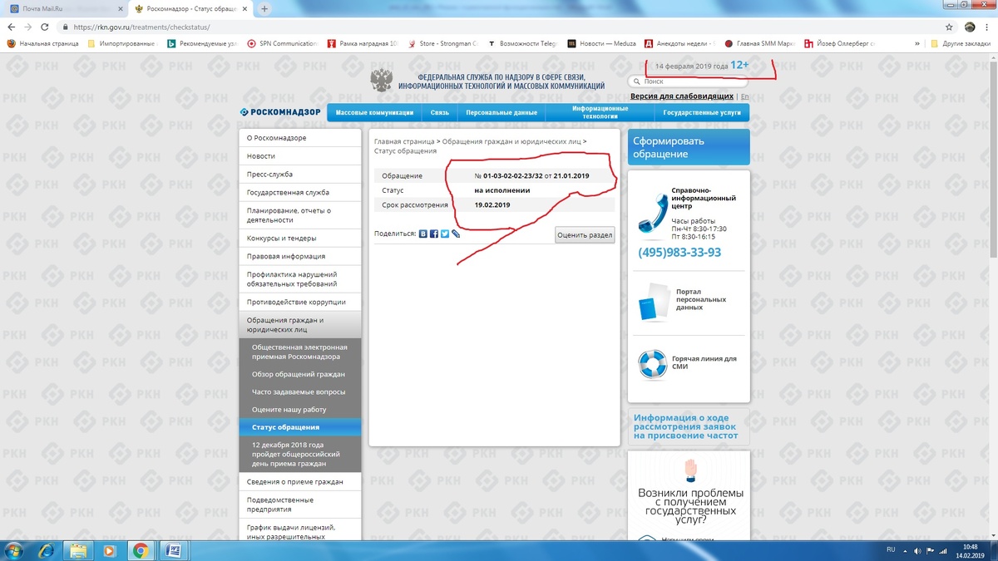Click the taskbar clock showing 10:48
Screen dimensions: 998x561
(x=969, y=550)
